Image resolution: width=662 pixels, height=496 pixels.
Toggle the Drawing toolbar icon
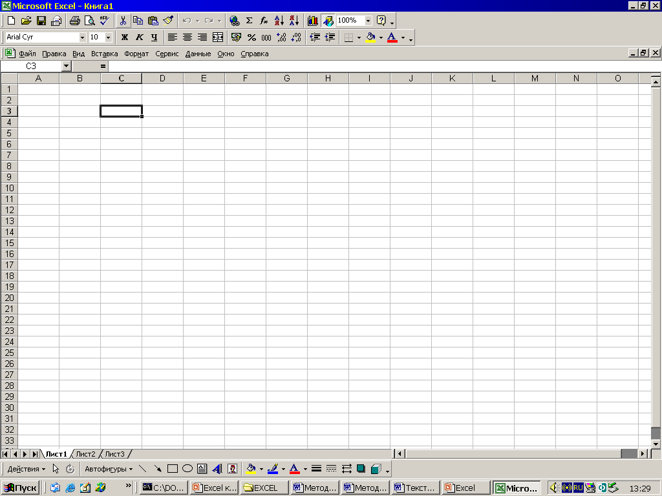[x=328, y=20]
